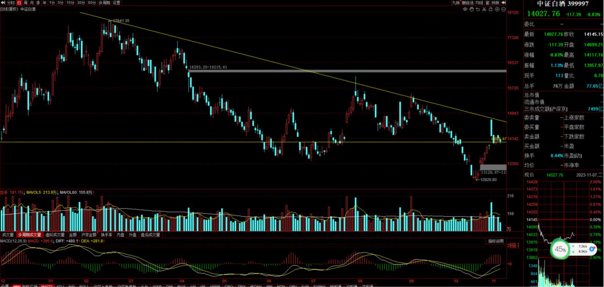Switch chart to 15分 period
The image size is (604, 287).
70,3
